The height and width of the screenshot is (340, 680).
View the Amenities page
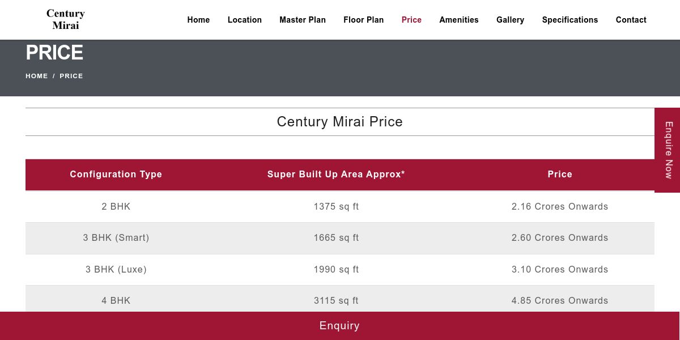[x=459, y=20]
